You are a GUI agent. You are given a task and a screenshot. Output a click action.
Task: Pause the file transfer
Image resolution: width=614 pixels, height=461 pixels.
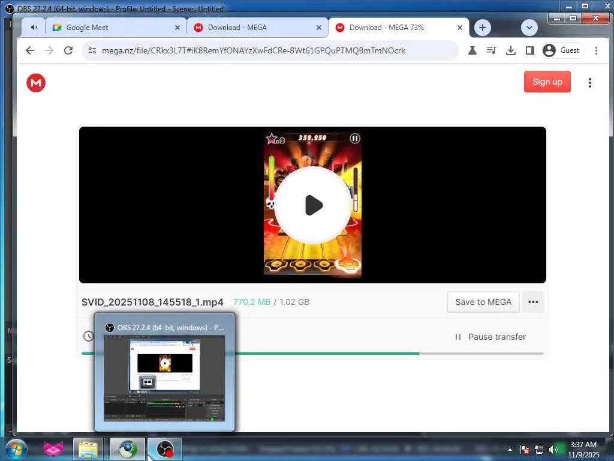point(490,337)
